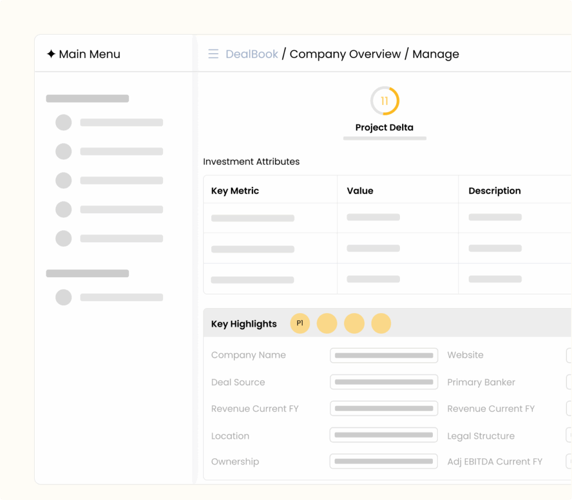Click the last circle icon in the sidebar
This screenshot has height=500, width=572.
pos(64,297)
